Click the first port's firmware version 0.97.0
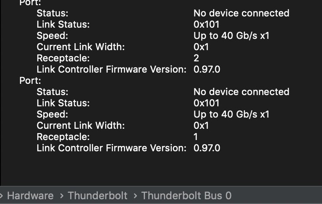This screenshot has width=322, height=204. tap(207, 69)
